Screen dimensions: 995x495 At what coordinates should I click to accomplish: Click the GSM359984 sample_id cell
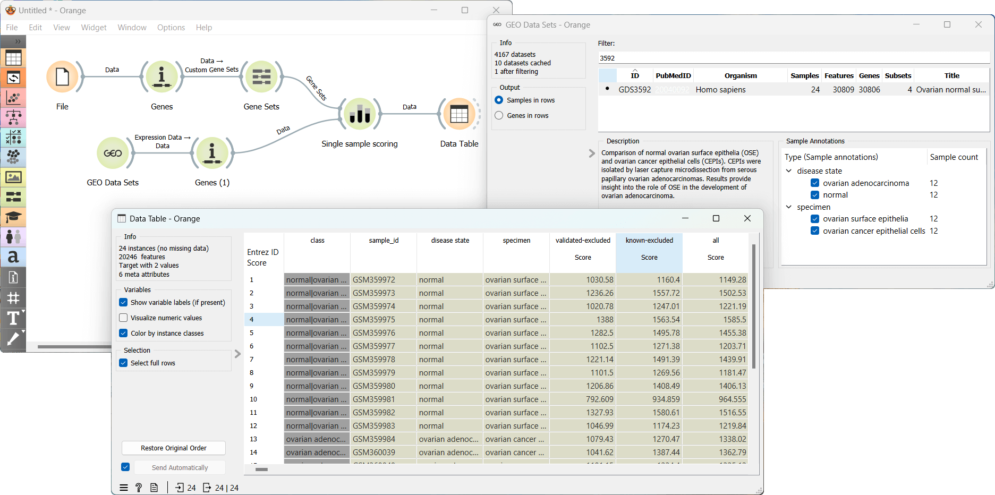(x=384, y=439)
